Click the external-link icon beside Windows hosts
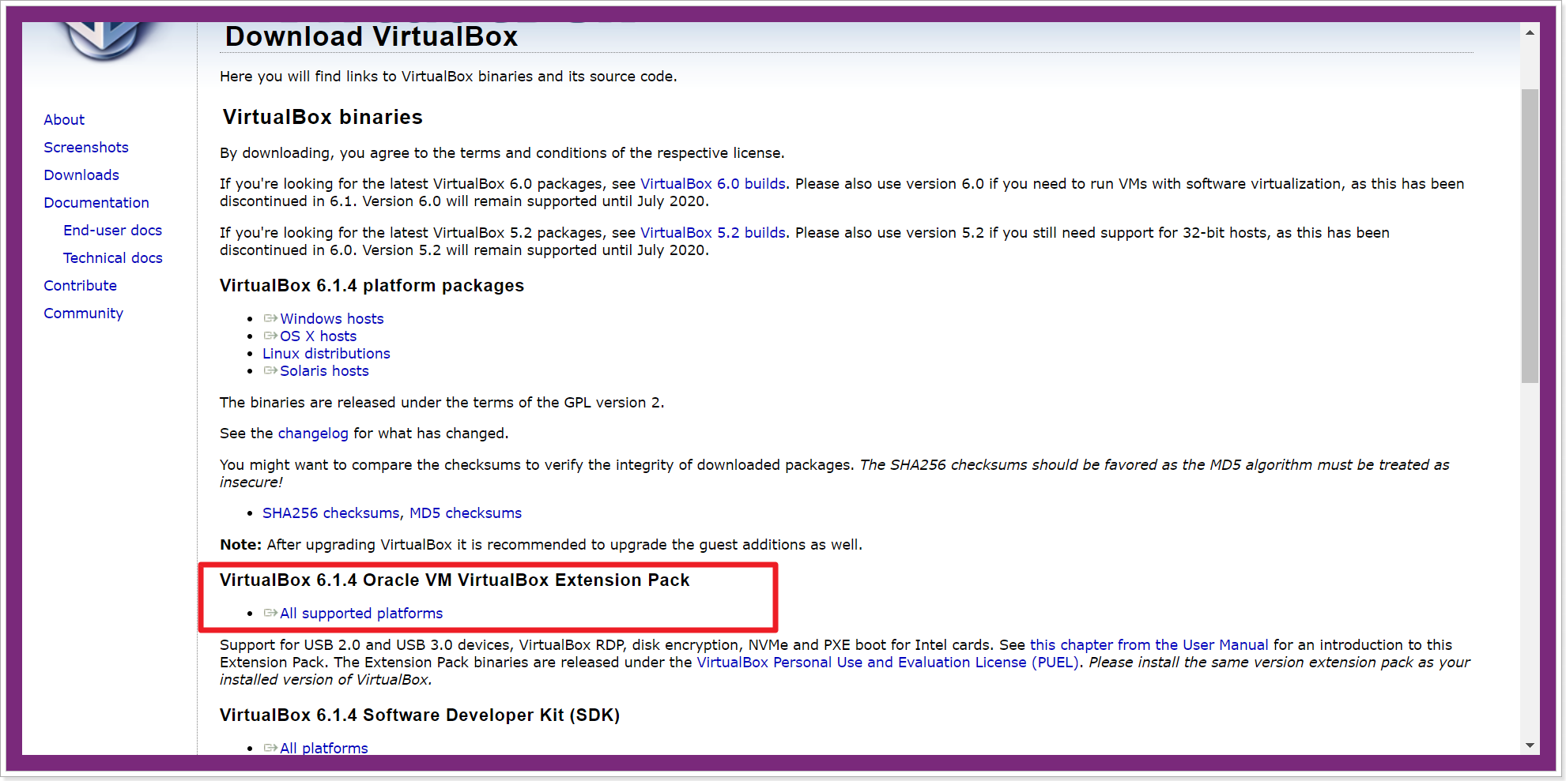This screenshot has width=1566, height=781. click(270, 318)
